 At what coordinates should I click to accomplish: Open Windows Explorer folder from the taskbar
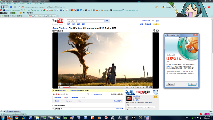(37, 118)
